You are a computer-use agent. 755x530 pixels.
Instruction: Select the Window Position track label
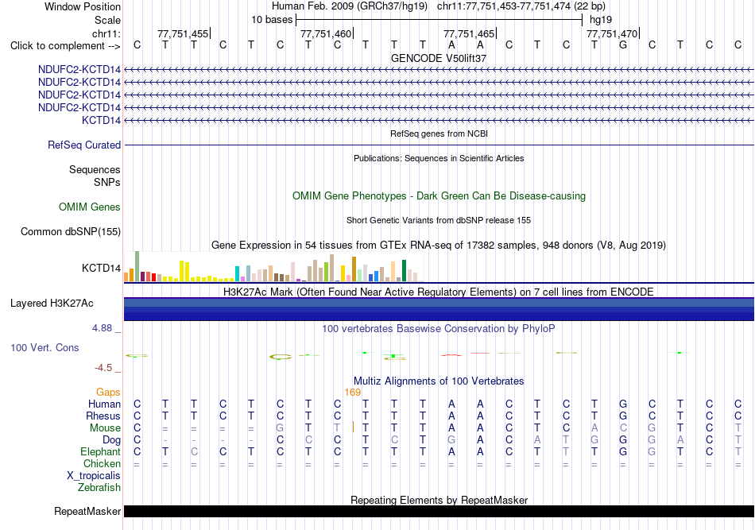tap(83, 6)
